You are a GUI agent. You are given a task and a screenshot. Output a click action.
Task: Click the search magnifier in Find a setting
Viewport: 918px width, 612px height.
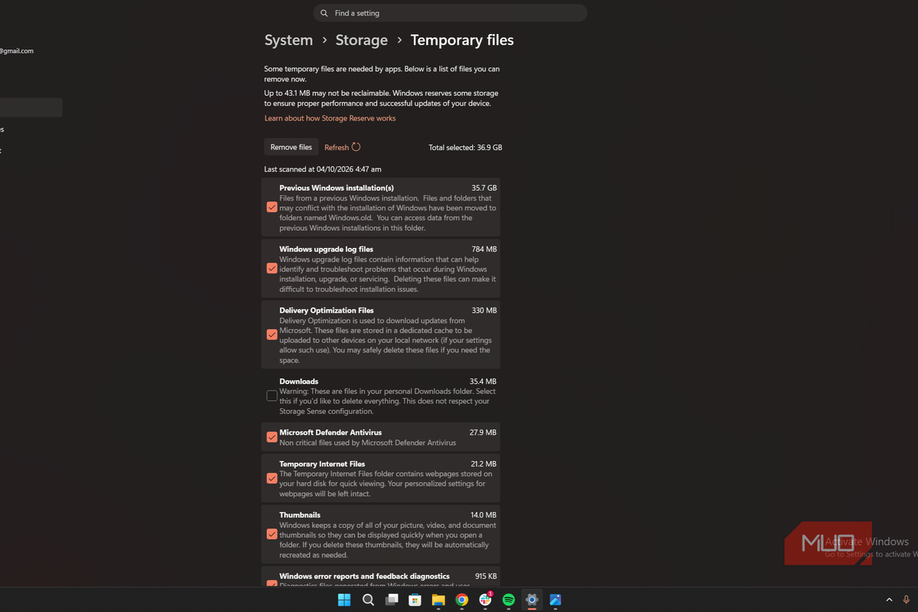(x=324, y=13)
